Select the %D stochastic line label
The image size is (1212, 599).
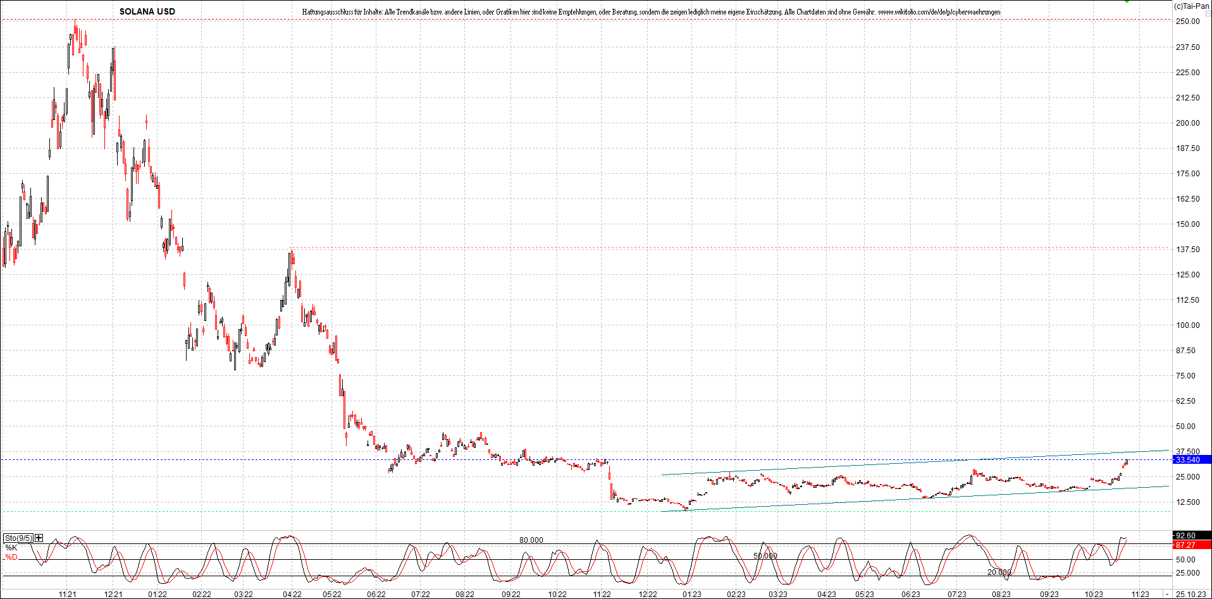pos(11,557)
